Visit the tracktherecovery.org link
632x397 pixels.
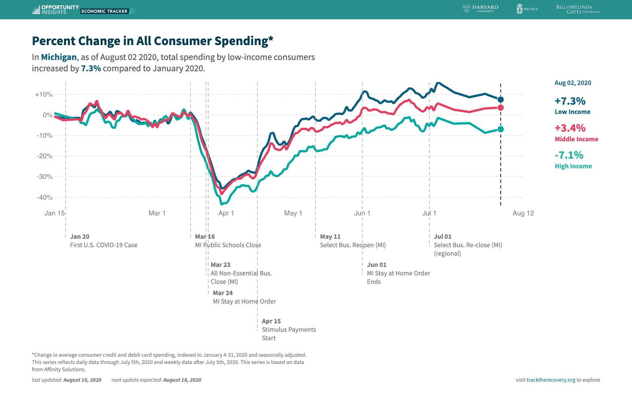tap(551, 380)
